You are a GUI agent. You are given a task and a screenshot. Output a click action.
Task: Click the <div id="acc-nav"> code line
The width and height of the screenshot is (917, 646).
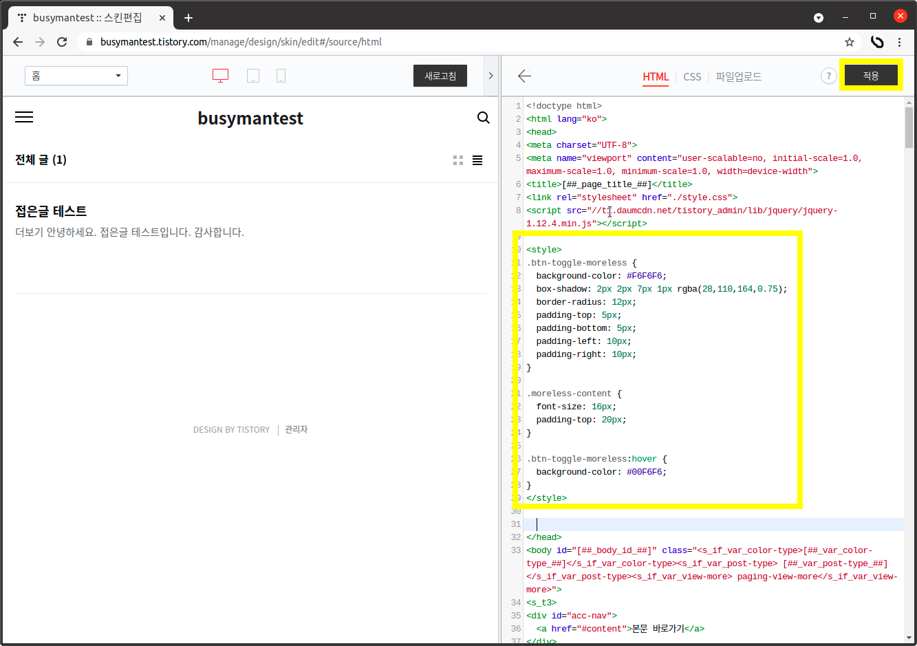tap(572, 616)
